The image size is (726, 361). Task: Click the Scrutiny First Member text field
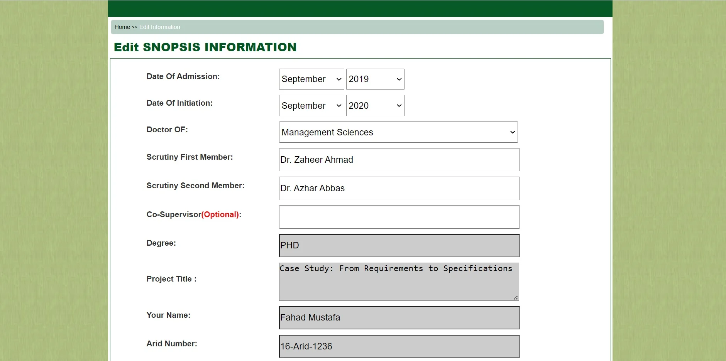click(399, 160)
